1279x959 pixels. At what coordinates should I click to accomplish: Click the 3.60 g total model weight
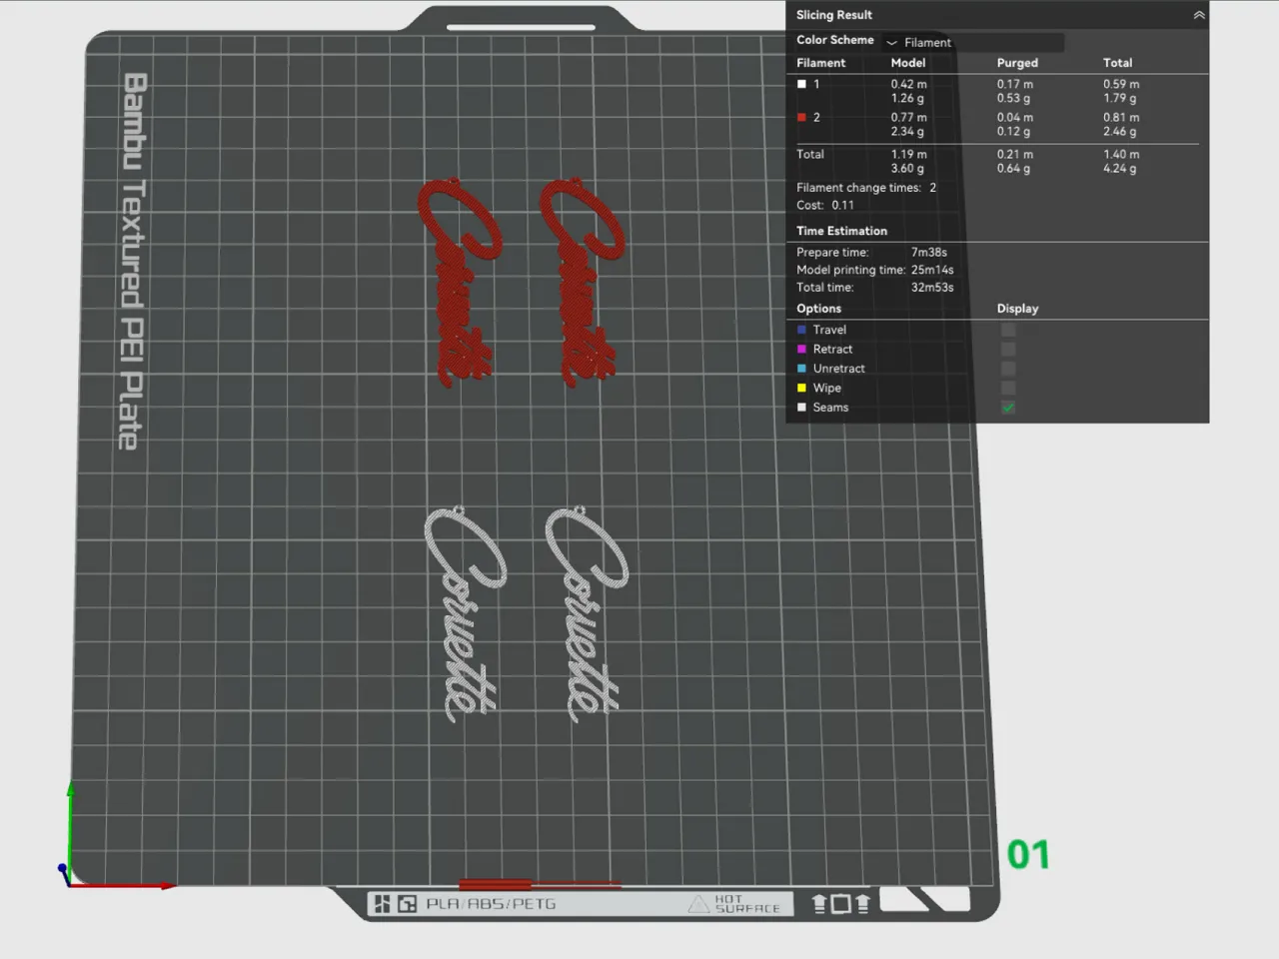907,168
